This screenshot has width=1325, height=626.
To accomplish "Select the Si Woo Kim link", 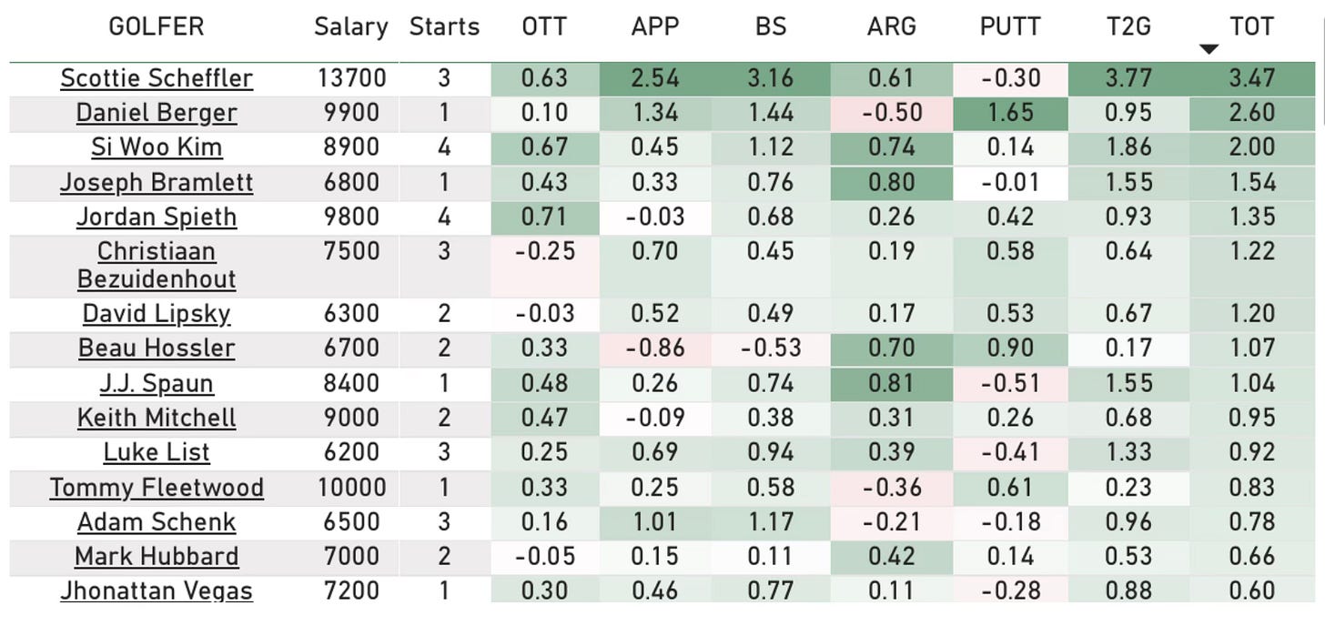I will click(157, 147).
